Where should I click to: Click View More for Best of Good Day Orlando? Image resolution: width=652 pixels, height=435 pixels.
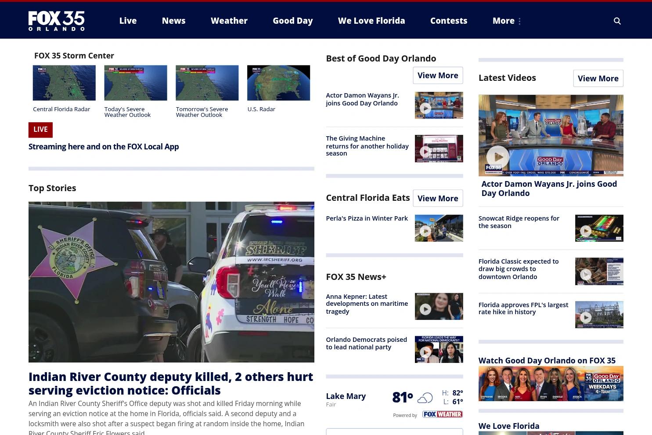(438, 76)
